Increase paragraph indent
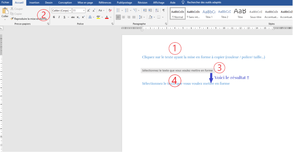Viewport: 293px width, 152px height. (x=150, y=11)
